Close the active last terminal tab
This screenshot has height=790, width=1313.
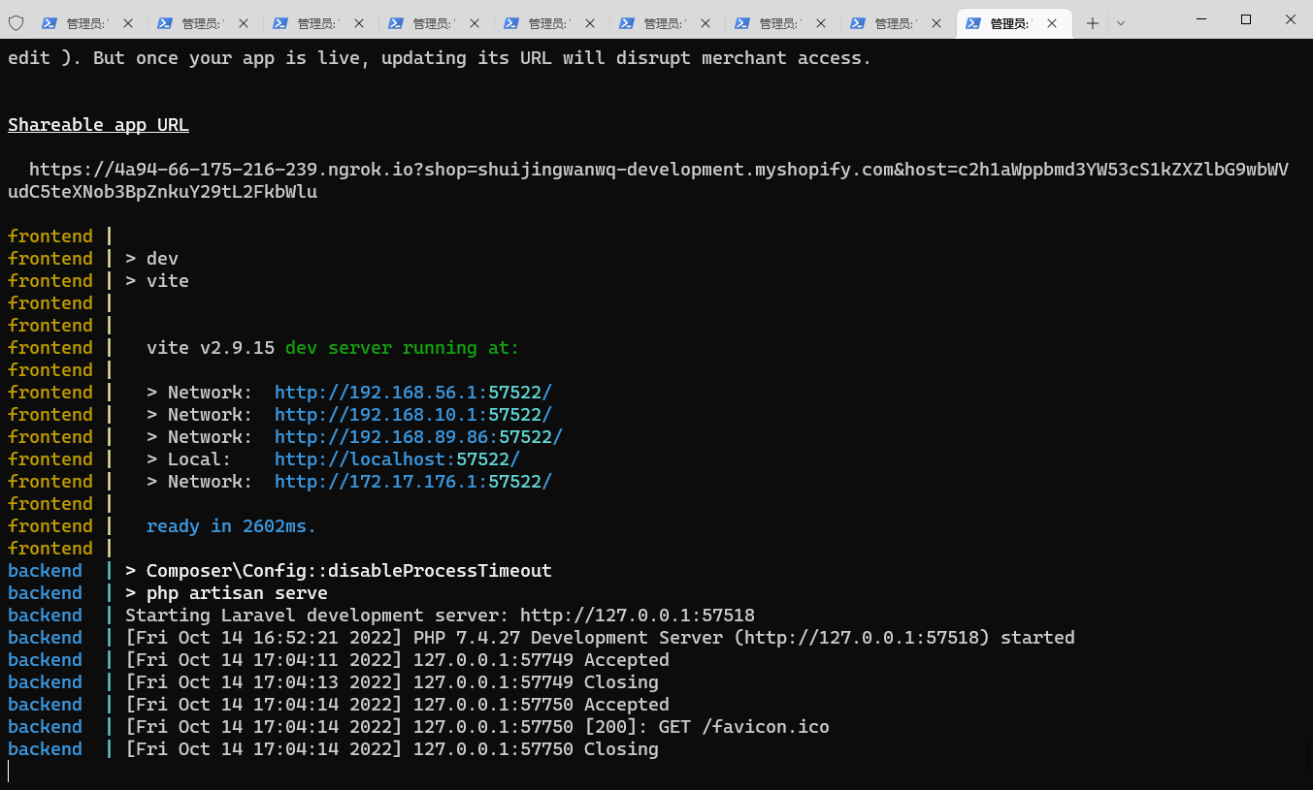[x=1052, y=23]
